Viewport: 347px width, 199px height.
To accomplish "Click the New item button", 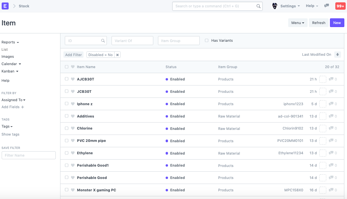I will click(337, 23).
